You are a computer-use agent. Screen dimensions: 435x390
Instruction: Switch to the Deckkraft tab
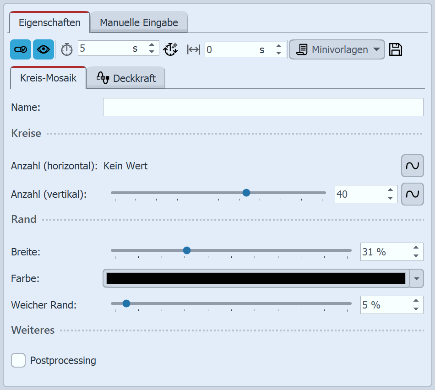126,78
